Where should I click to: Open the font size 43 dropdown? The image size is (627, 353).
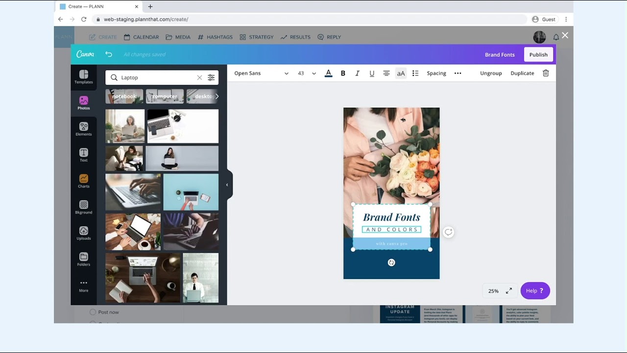(x=307, y=73)
